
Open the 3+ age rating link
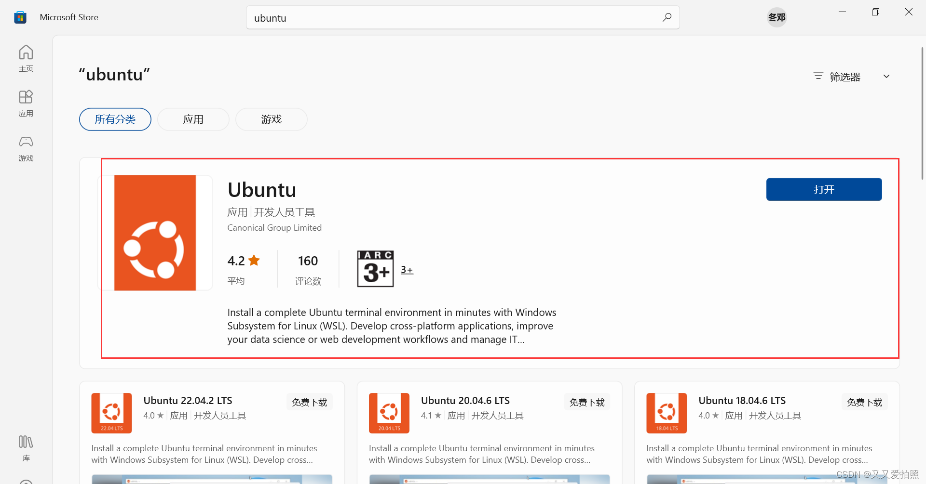(407, 270)
